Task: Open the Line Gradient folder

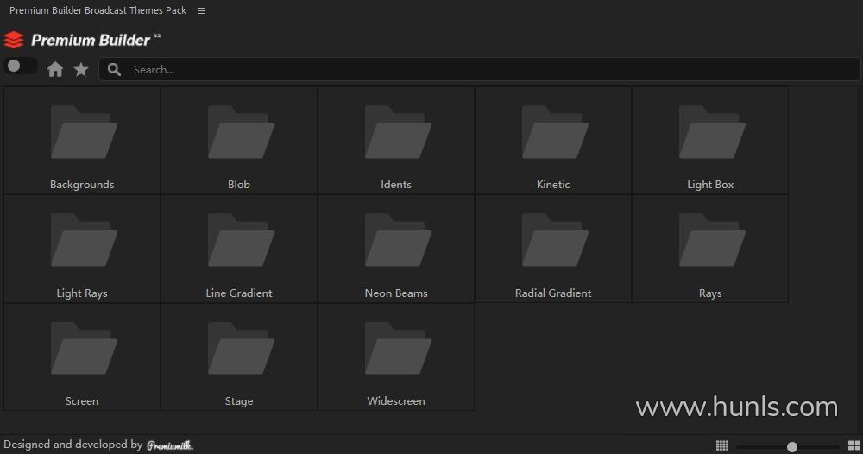Action: coord(239,249)
